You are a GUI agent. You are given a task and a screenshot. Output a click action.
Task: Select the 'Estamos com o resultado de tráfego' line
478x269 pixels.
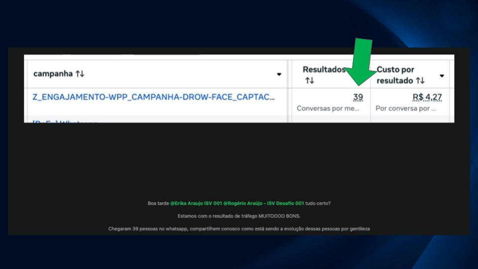coord(239,216)
